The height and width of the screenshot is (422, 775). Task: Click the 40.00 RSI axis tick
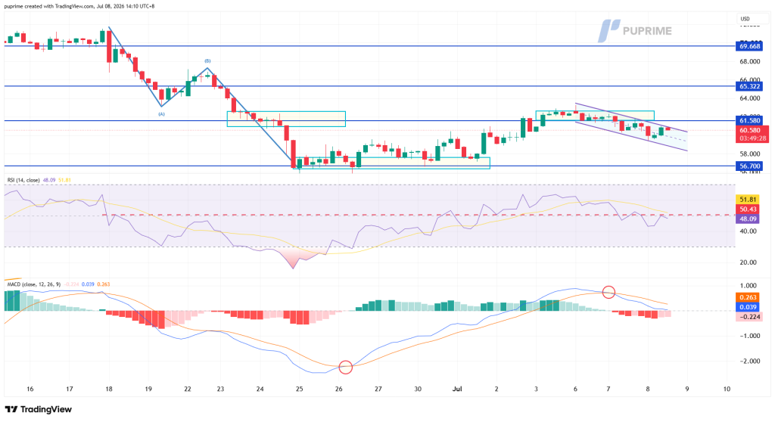(x=748, y=231)
